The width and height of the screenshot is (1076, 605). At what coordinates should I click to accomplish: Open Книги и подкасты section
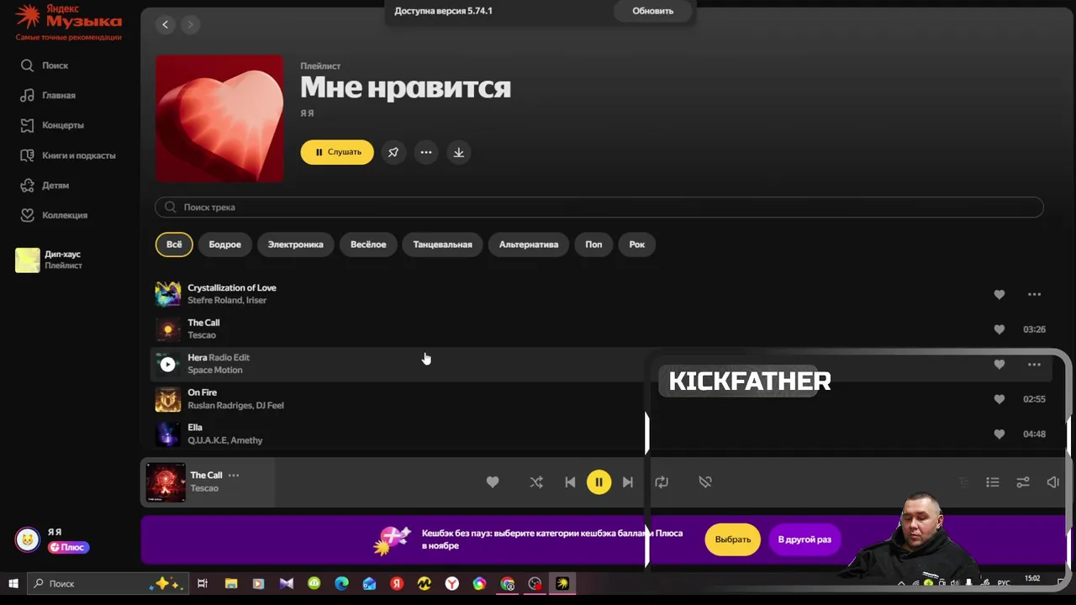tap(67, 155)
